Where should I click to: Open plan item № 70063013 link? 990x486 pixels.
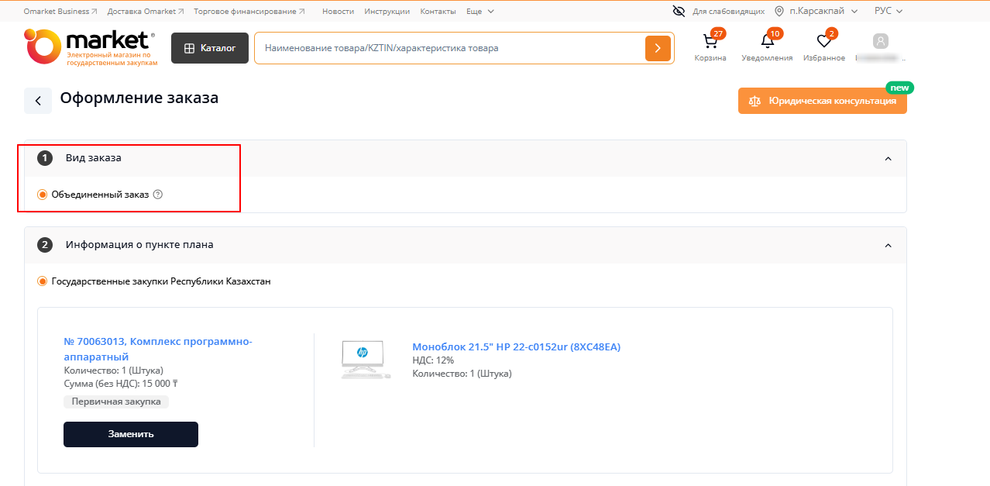(158, 349)
